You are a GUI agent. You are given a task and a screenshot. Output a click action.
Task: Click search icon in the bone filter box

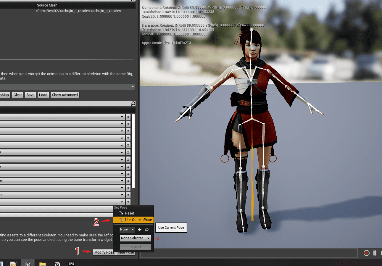point(133,104)
